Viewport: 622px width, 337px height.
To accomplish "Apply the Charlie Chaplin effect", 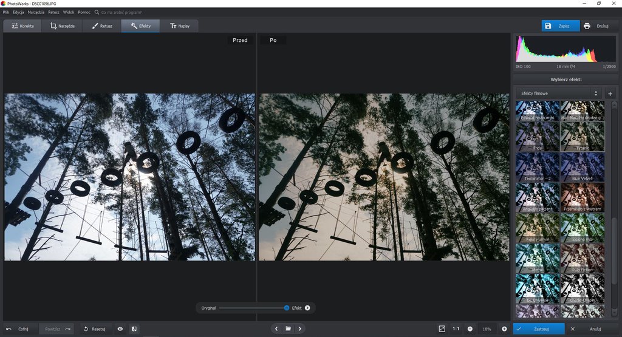I will pyautogui.click(x=583, y=289).
